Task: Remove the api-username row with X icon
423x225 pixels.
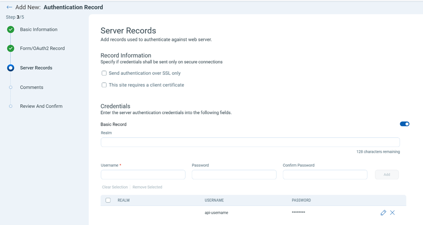Action: (393, 212)
